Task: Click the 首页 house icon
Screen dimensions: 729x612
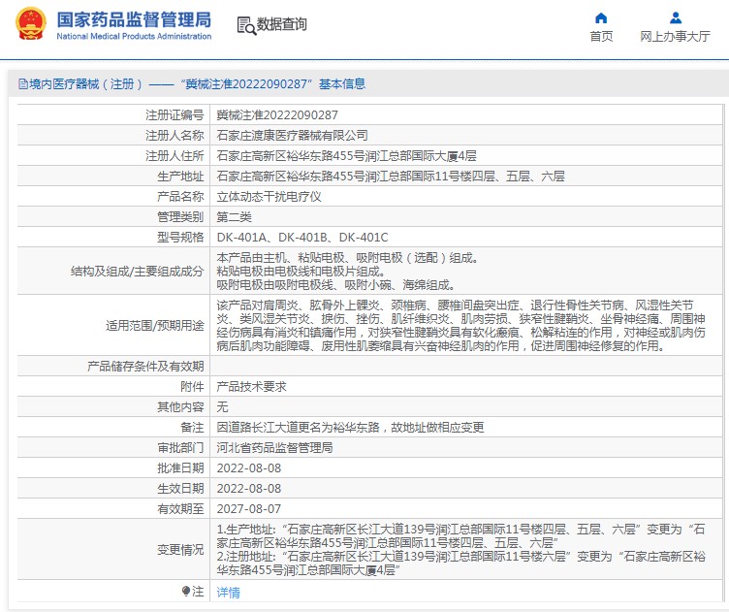Action: [x=601, y=17]
